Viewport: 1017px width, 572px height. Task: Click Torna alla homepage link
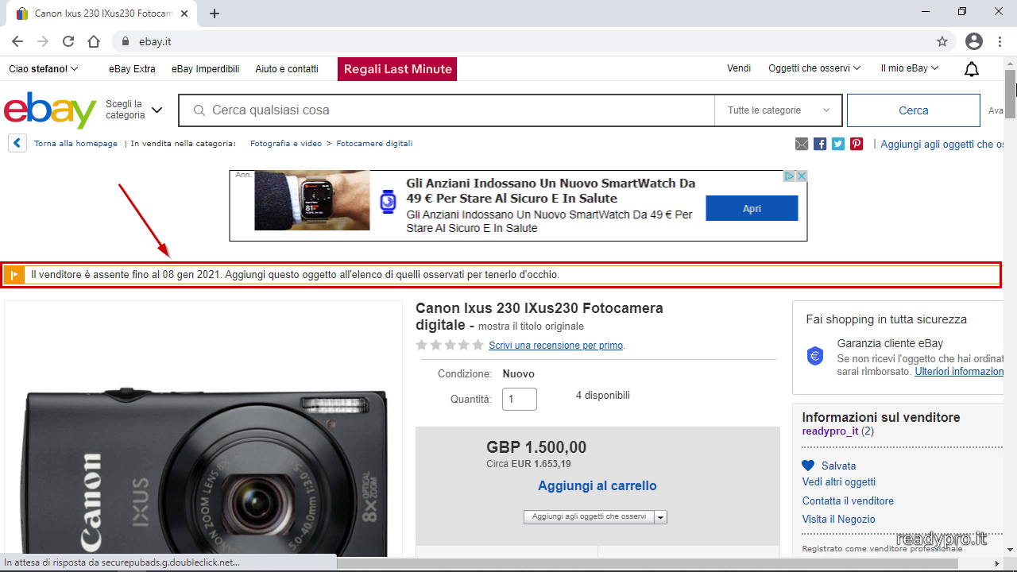click(75, 144)
